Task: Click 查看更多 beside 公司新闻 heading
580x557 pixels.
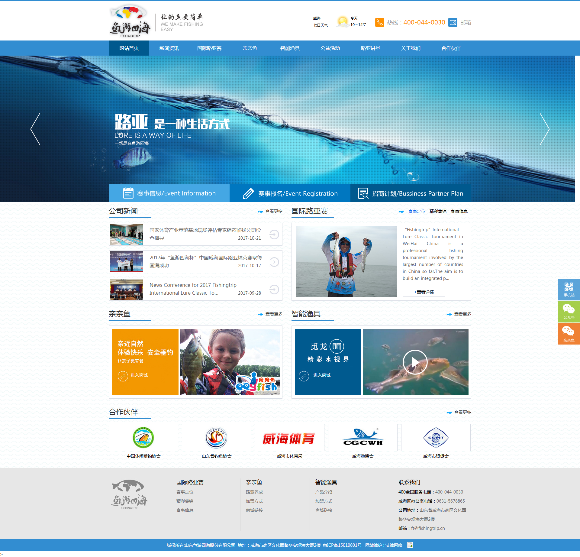Action: (x=274, y=211)
